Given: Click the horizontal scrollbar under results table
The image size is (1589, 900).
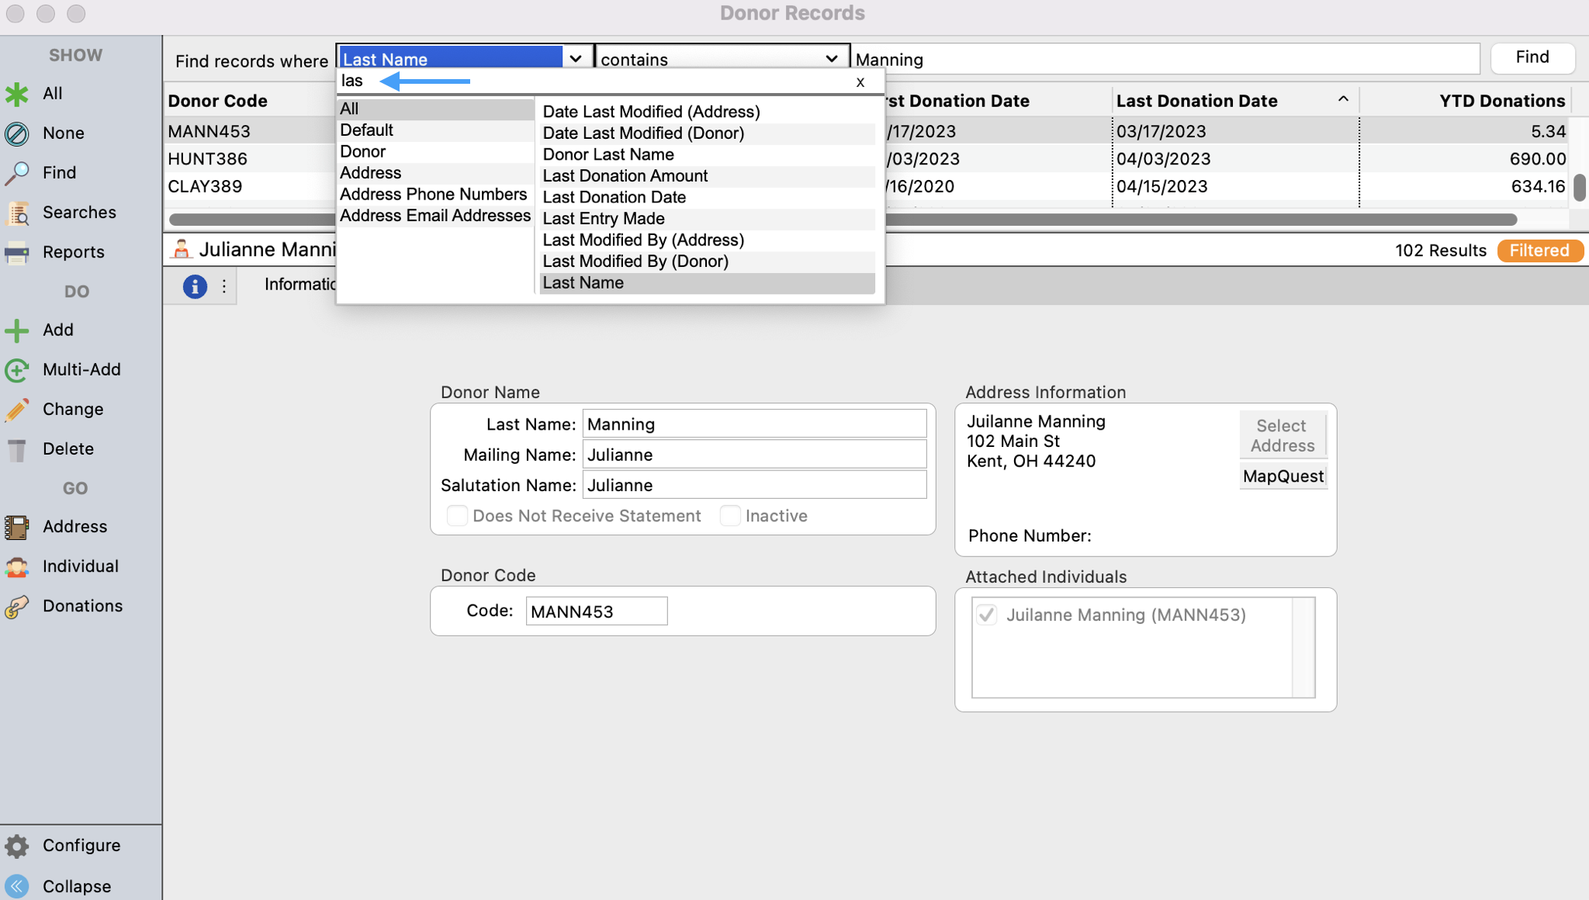Looking at the screenshot, I should coord(1164,220).
